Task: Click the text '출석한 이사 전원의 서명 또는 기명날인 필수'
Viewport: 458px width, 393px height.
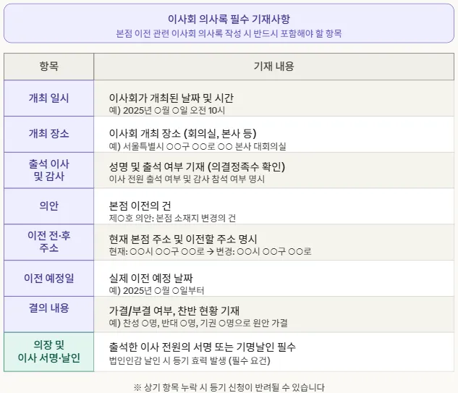Action: [202, 347]
